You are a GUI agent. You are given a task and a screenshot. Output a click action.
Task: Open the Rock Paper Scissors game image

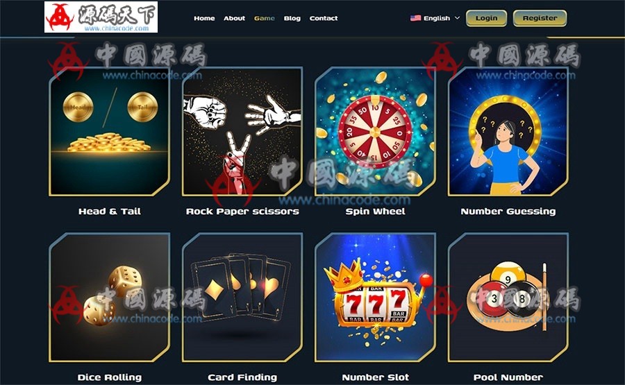(242, 131)
